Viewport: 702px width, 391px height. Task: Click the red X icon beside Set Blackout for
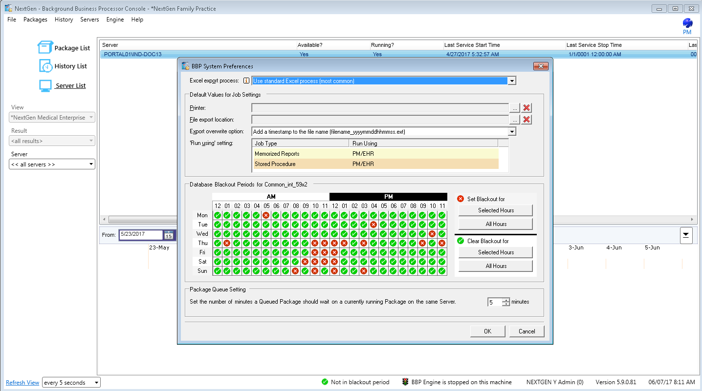pyautogui.click(x=461, y=199)
